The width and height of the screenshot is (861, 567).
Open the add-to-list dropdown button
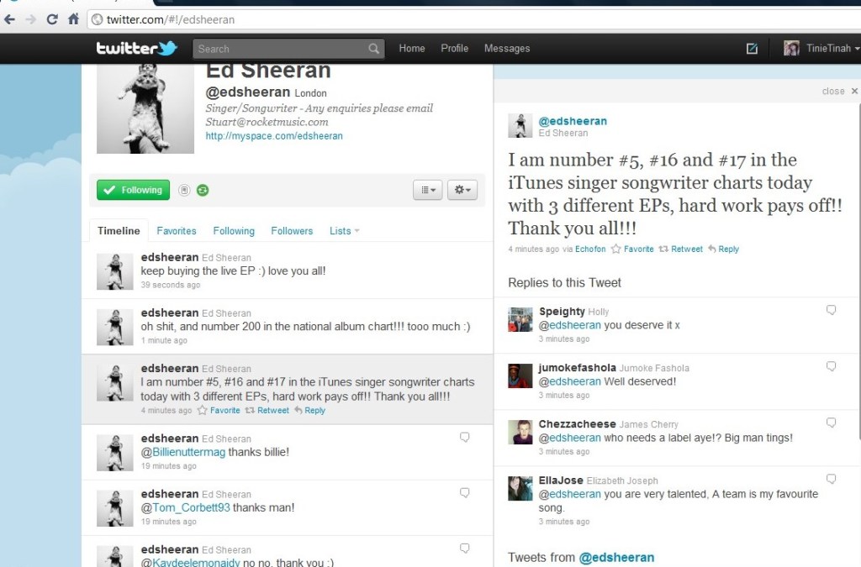pyautogui.click(x=427, y=191)
